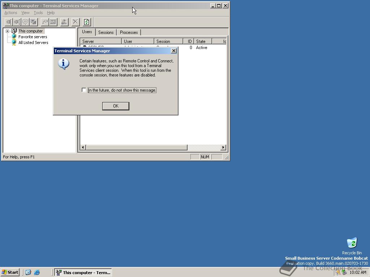Screen dimensions: 370x277
Task: Maximize the Terminal Services Manager window
Action: point(219,6)
